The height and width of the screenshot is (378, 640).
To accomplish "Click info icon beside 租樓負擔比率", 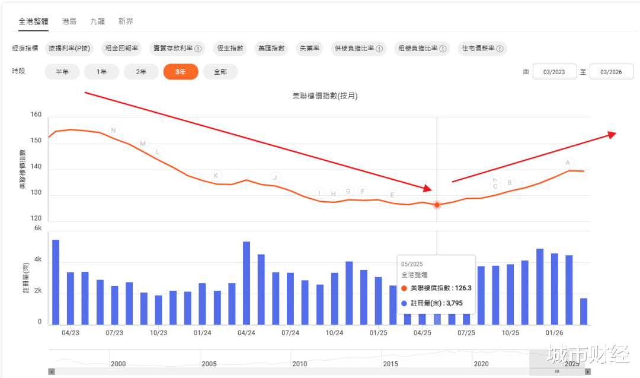I will tap(443, 49).
